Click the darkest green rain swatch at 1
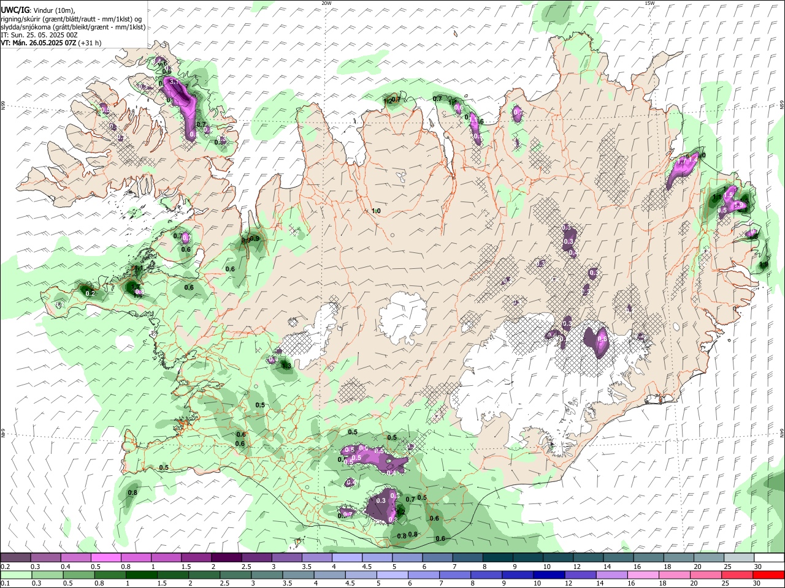Viewport: 785px width, 588px height. pyautogui.click(x=142, y=575)
